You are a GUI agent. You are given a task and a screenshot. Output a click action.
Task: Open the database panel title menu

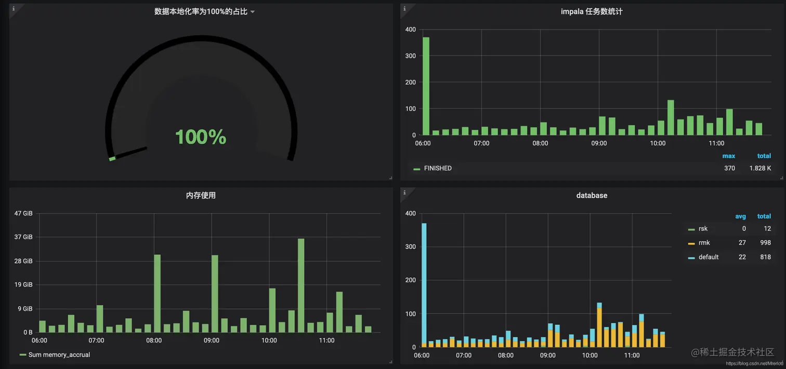[x=592, y=196]
